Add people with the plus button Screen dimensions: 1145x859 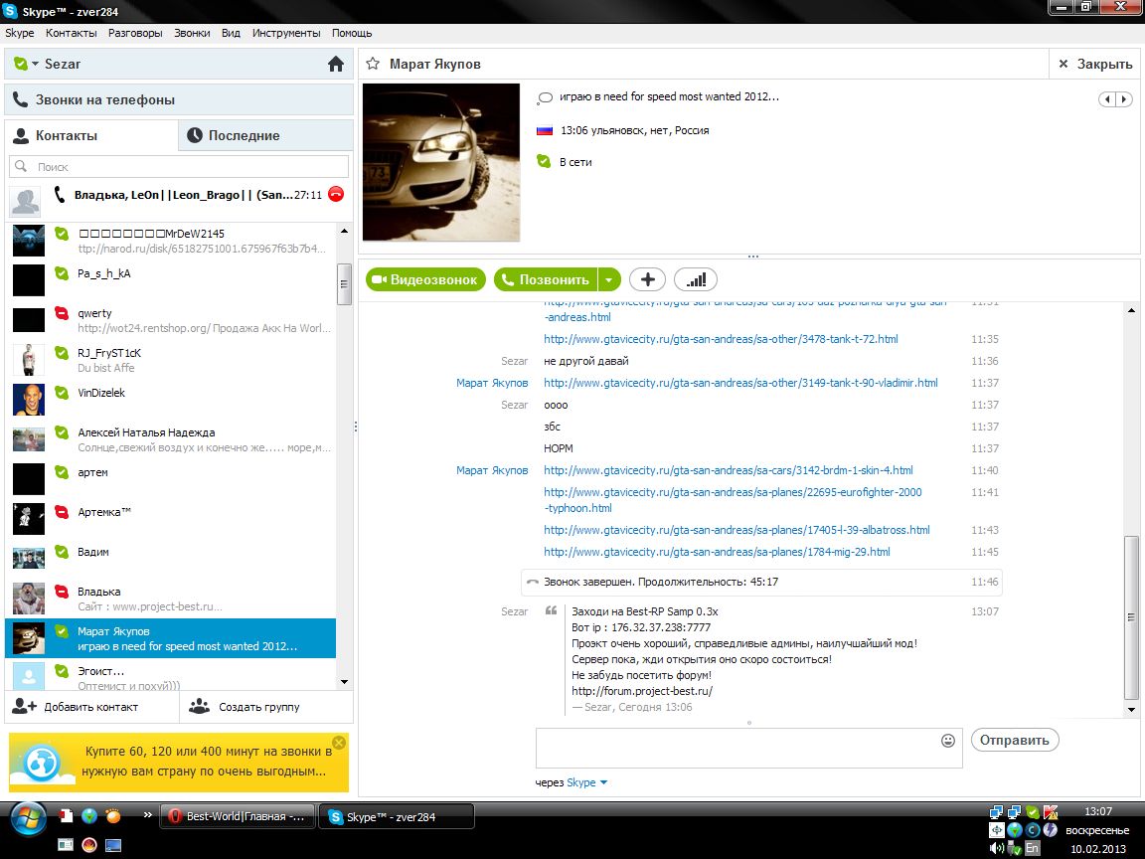click(648, 279)
